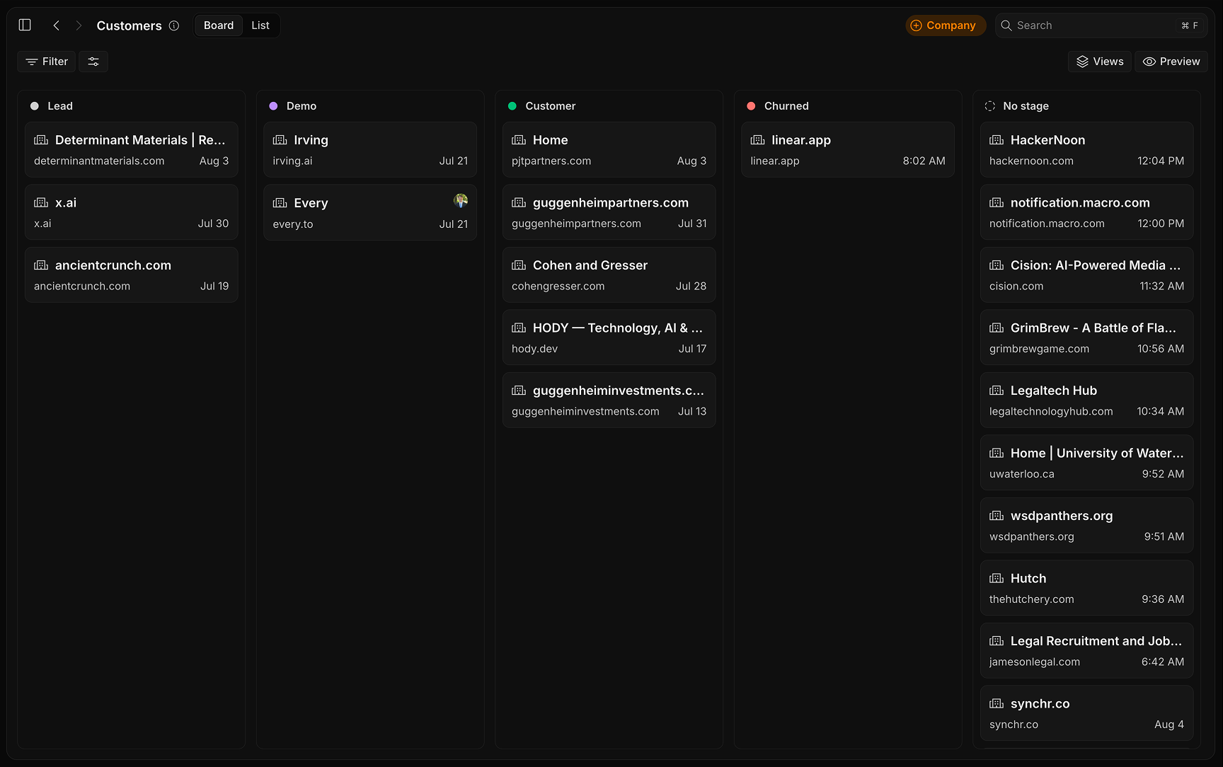
Task: Click the cohengresser.com domain text
Action: 558,286
